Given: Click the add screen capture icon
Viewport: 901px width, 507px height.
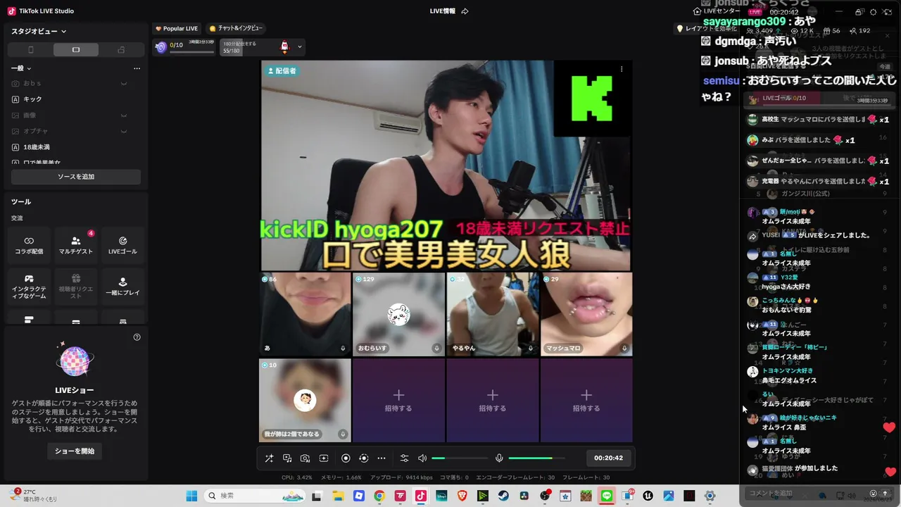Looking at the screenshot, I should 324,458.
